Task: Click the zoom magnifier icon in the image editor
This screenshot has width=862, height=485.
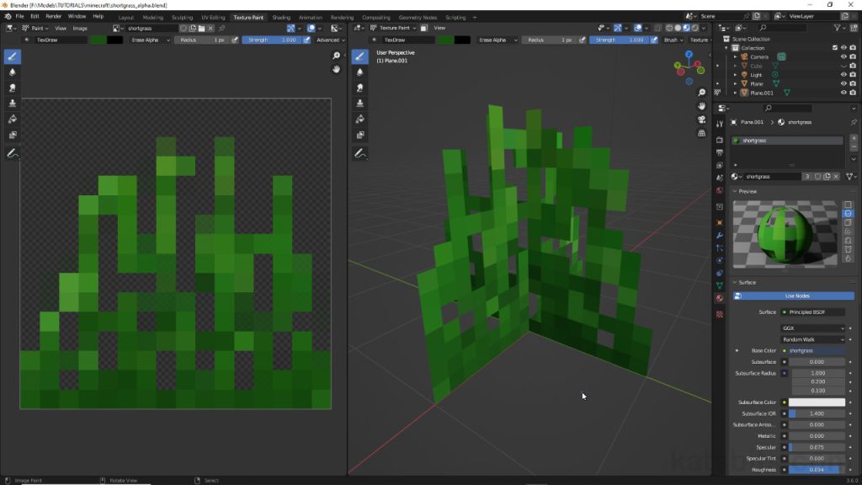Action: point(336,54)
